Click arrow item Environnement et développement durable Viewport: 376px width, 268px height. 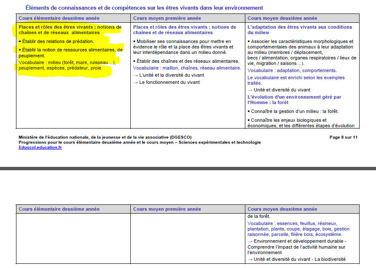coord(298,241)
